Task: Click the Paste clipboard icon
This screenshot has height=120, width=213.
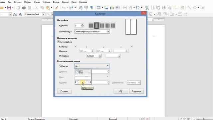Action: 48,8
